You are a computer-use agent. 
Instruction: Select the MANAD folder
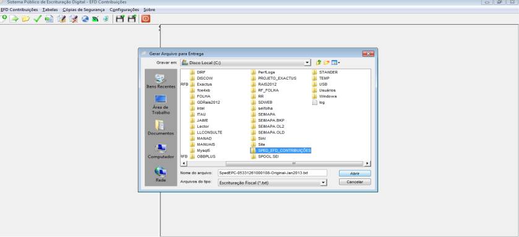tap(200, 138)
